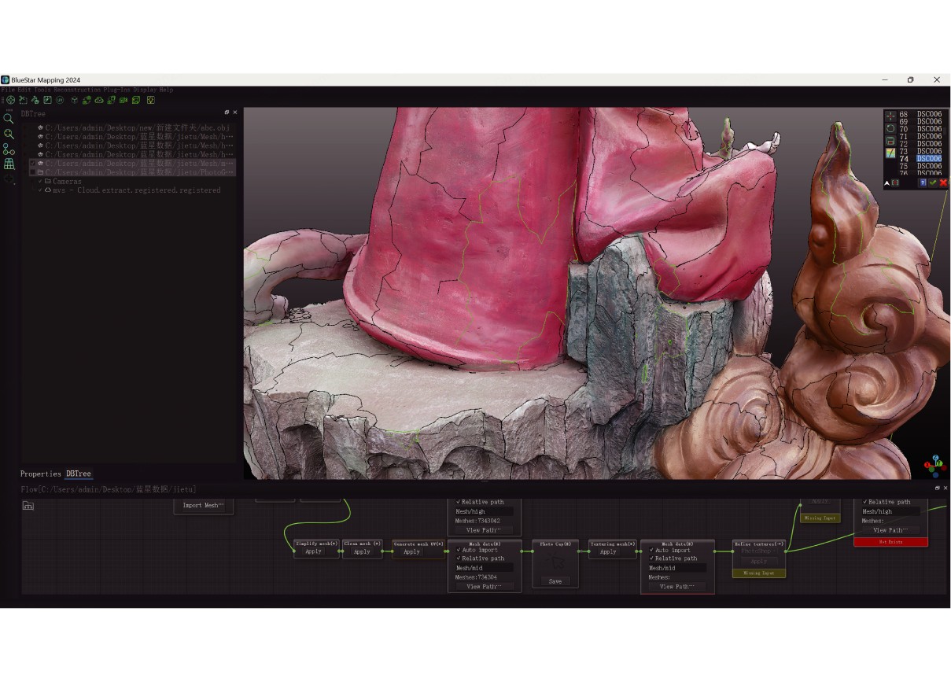Open the File menu
Image resolution: width=951 pixels, height=682 pixels.
click(x=8, y=90)
